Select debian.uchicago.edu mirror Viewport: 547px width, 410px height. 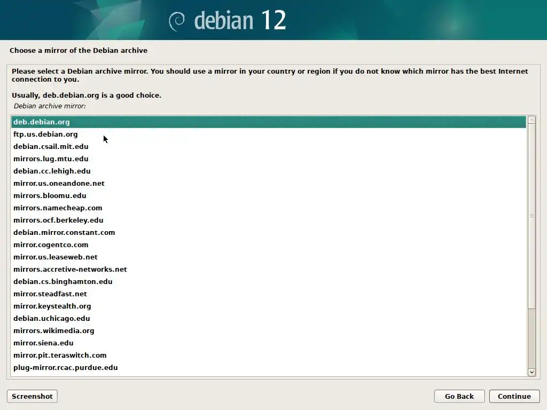tap(268, 318)
